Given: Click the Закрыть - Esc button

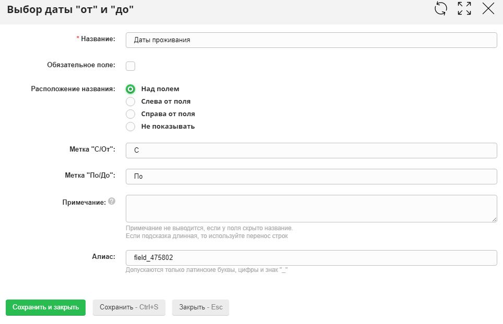Looking at the screenshot, I should (x=200, y=307).
